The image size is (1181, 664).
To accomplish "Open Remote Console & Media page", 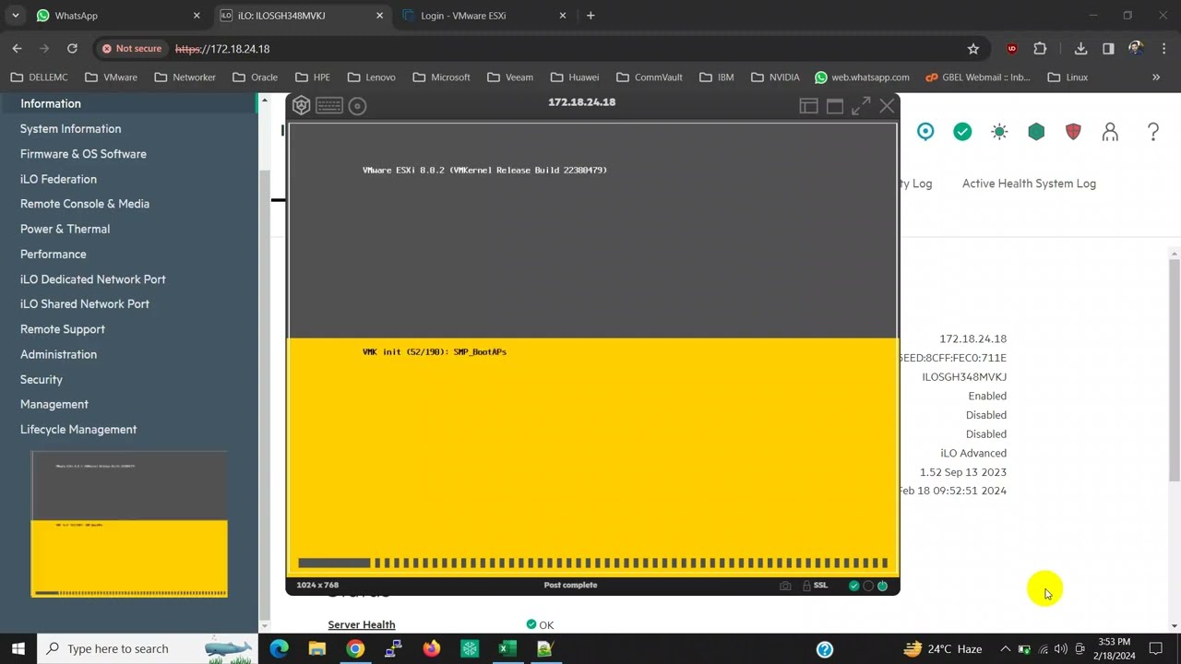I will [x=85, y=204].
